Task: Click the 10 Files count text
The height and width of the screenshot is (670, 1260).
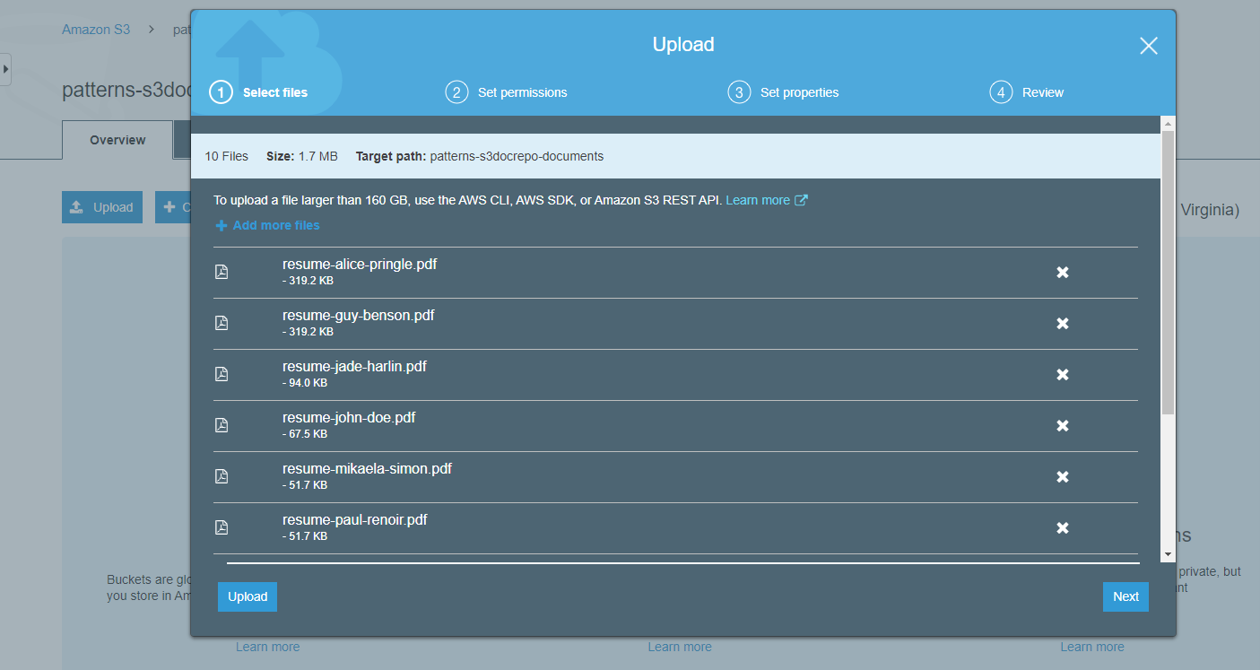Action: [x=227, y=156]
